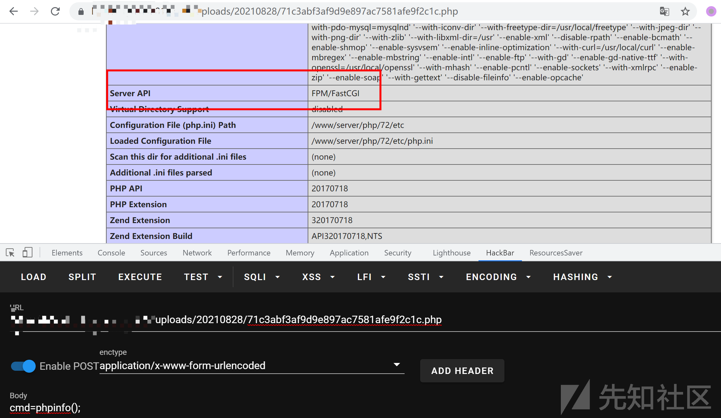Open the Console tab

[x=111, y=253]
